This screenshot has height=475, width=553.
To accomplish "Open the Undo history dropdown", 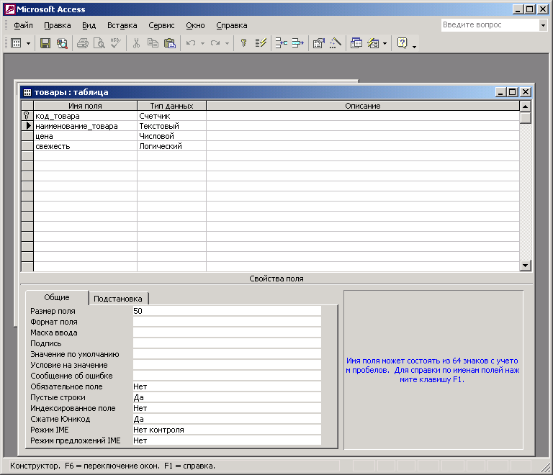I will coord(202,43).
